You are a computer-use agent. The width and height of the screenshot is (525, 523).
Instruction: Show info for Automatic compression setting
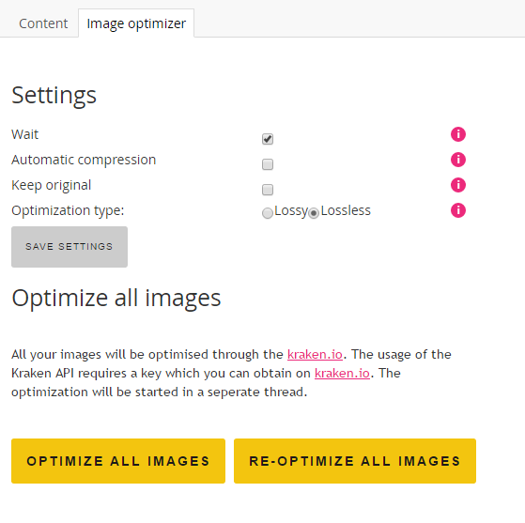point(458,160)
